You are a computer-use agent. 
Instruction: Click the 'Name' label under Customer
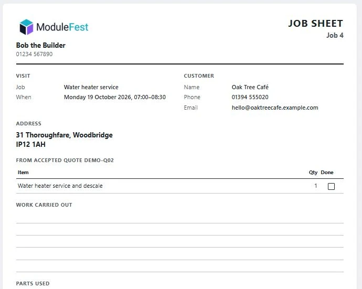(191, 87)
